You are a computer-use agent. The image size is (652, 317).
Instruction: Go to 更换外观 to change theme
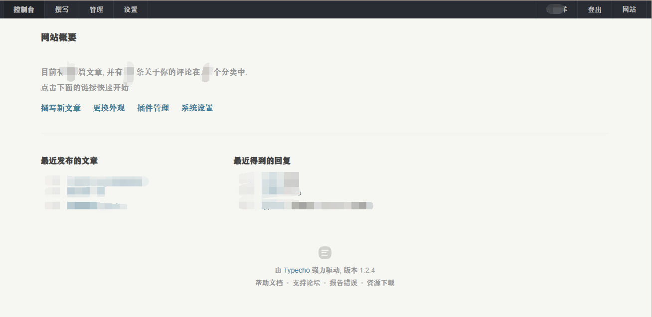click(109, 108)
